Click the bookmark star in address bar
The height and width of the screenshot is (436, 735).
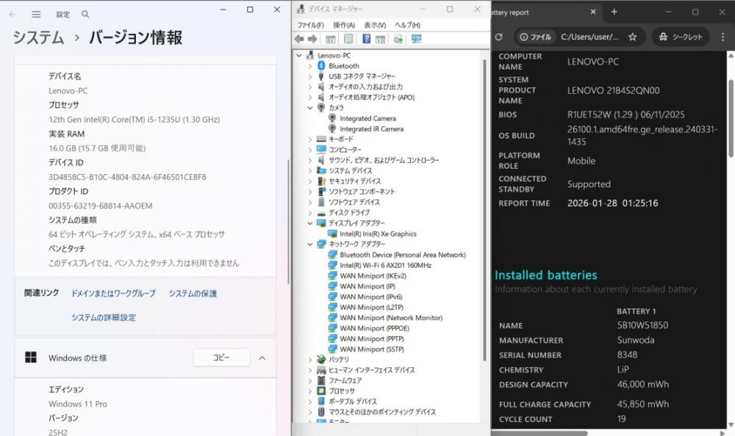(632, 37)
